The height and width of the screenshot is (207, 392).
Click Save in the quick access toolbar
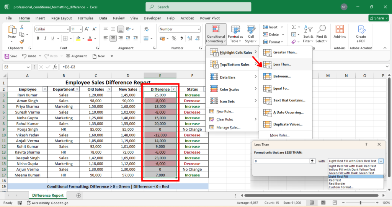11,56
